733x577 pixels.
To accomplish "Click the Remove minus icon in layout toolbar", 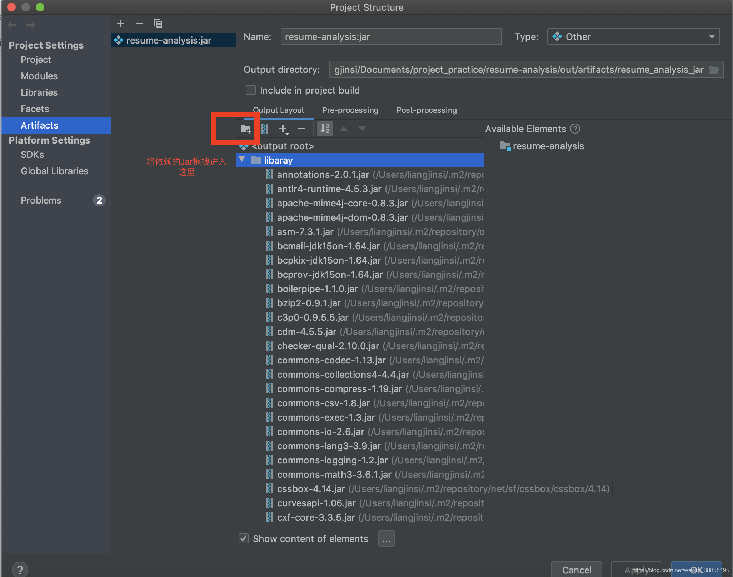I will tap(301, 129).
